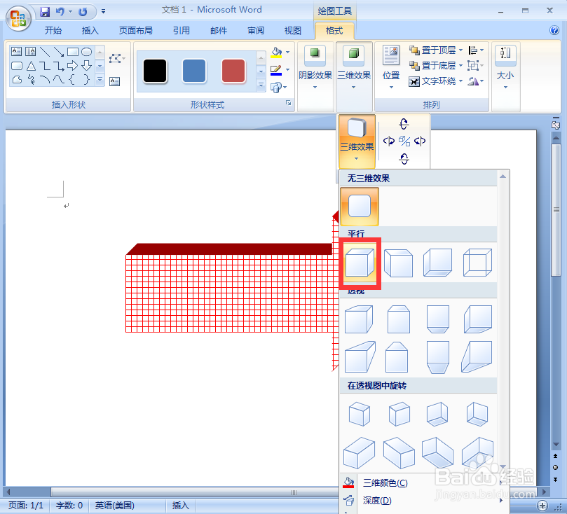
Task: Click the zoom in plus button
Action: [x=542, y=506]
